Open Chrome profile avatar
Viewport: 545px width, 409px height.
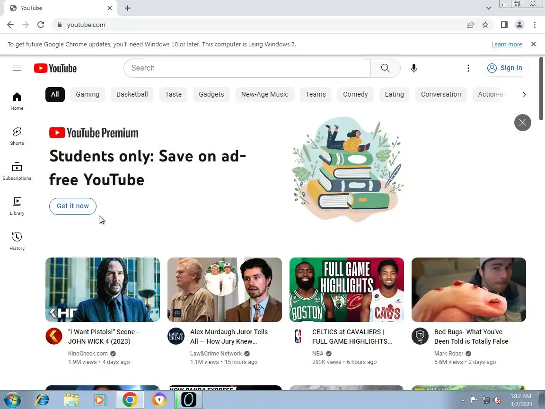coord(519,25)
